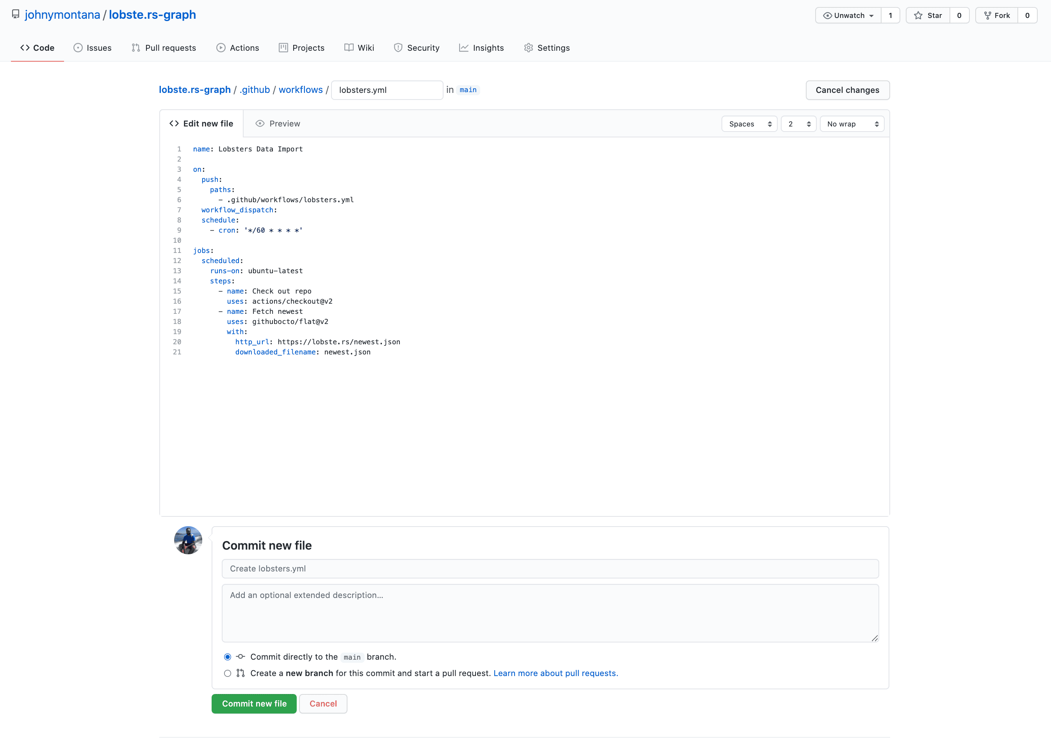Click the Pull requests branch icon
Screen dimensions: 1051x751
coord(135,48)
